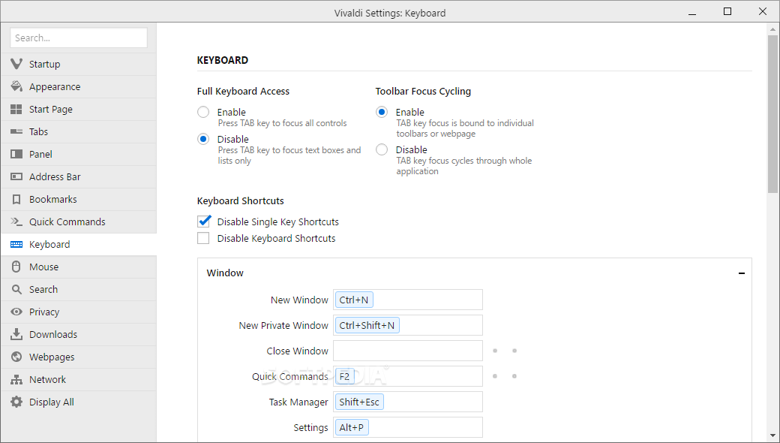Click the Ctrl+Shift+N shortcut tag

click(x=367, y=325)
